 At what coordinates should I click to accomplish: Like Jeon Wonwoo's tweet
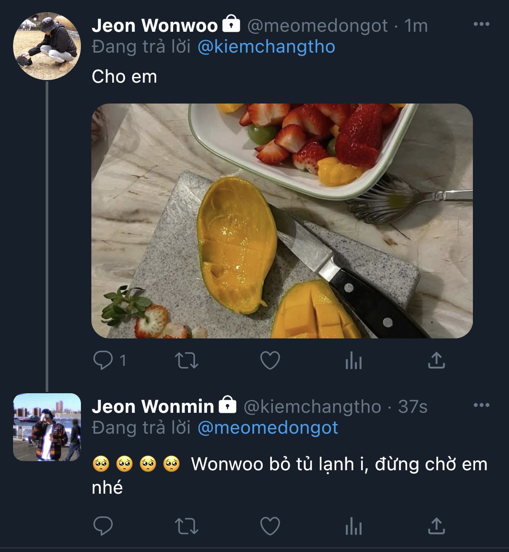click(x=270, y=361)
